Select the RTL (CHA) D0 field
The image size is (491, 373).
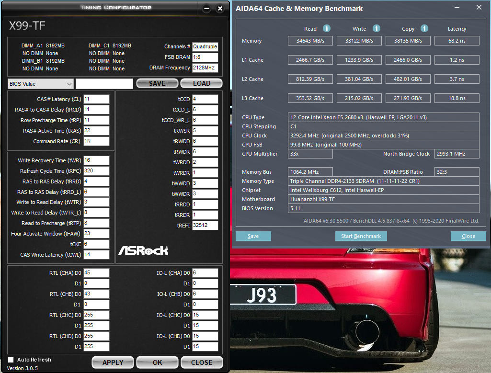click(96, 273)
